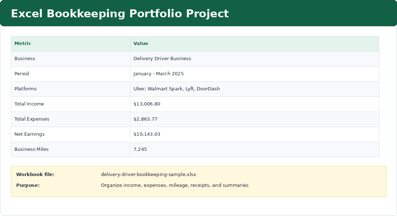Select the Organize income, expenses, mileage purpose text
The width and height of the screenshot is (397, 216).
click(175, 185)
